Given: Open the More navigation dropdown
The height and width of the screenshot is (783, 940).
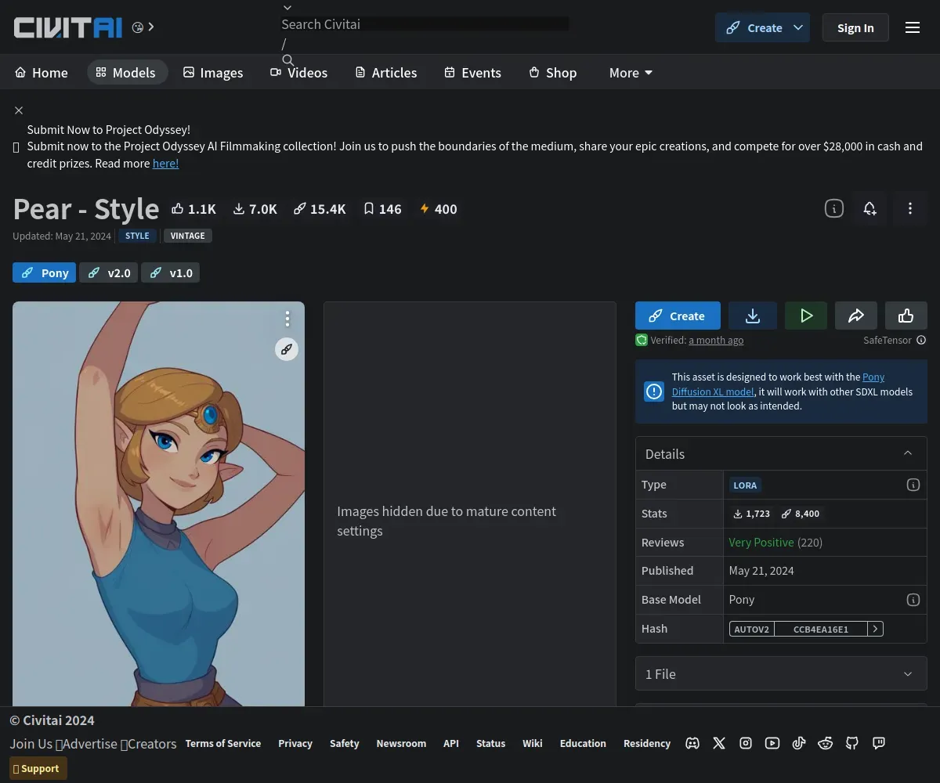Looking at the screenshot, I should point(631,73).
